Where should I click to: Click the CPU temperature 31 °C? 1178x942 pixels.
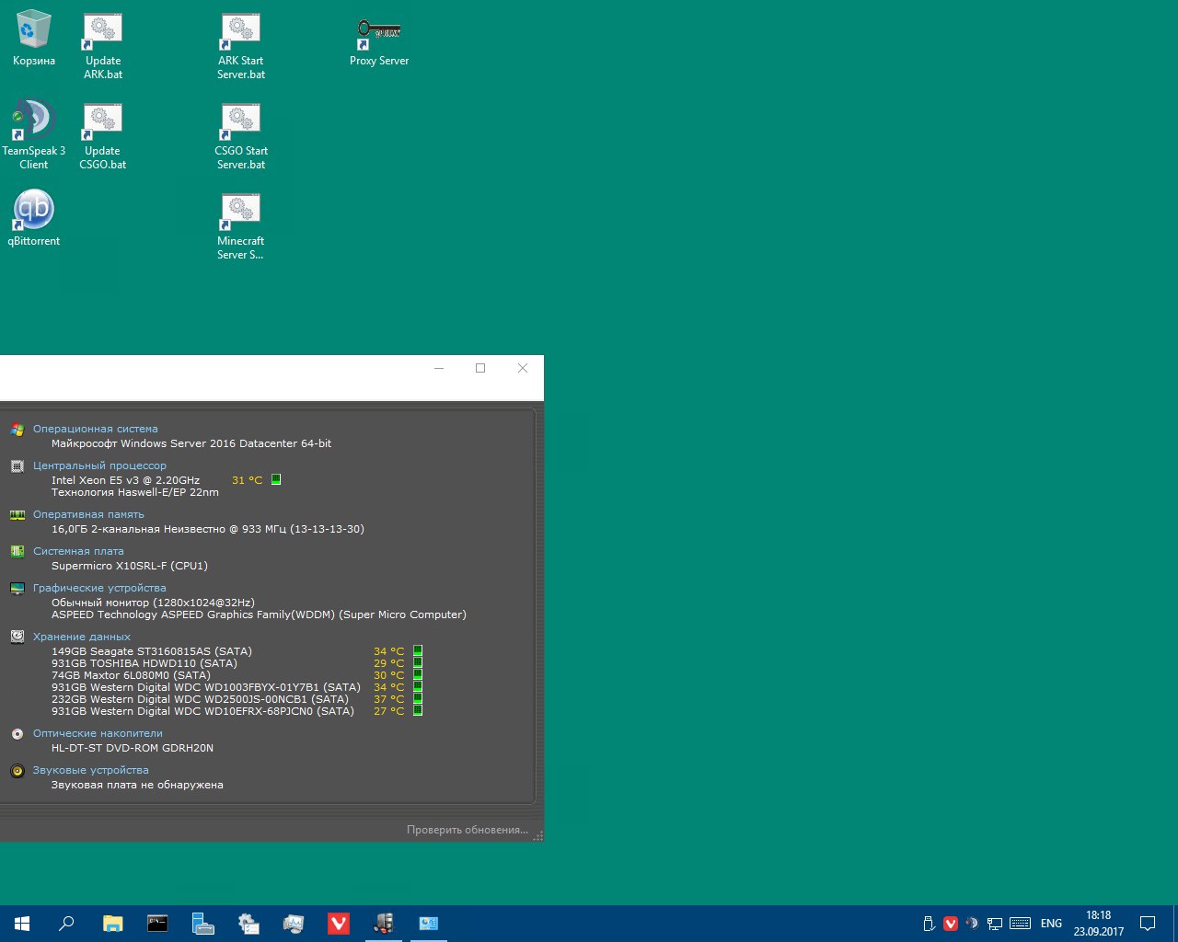click(x=247, y=480)
